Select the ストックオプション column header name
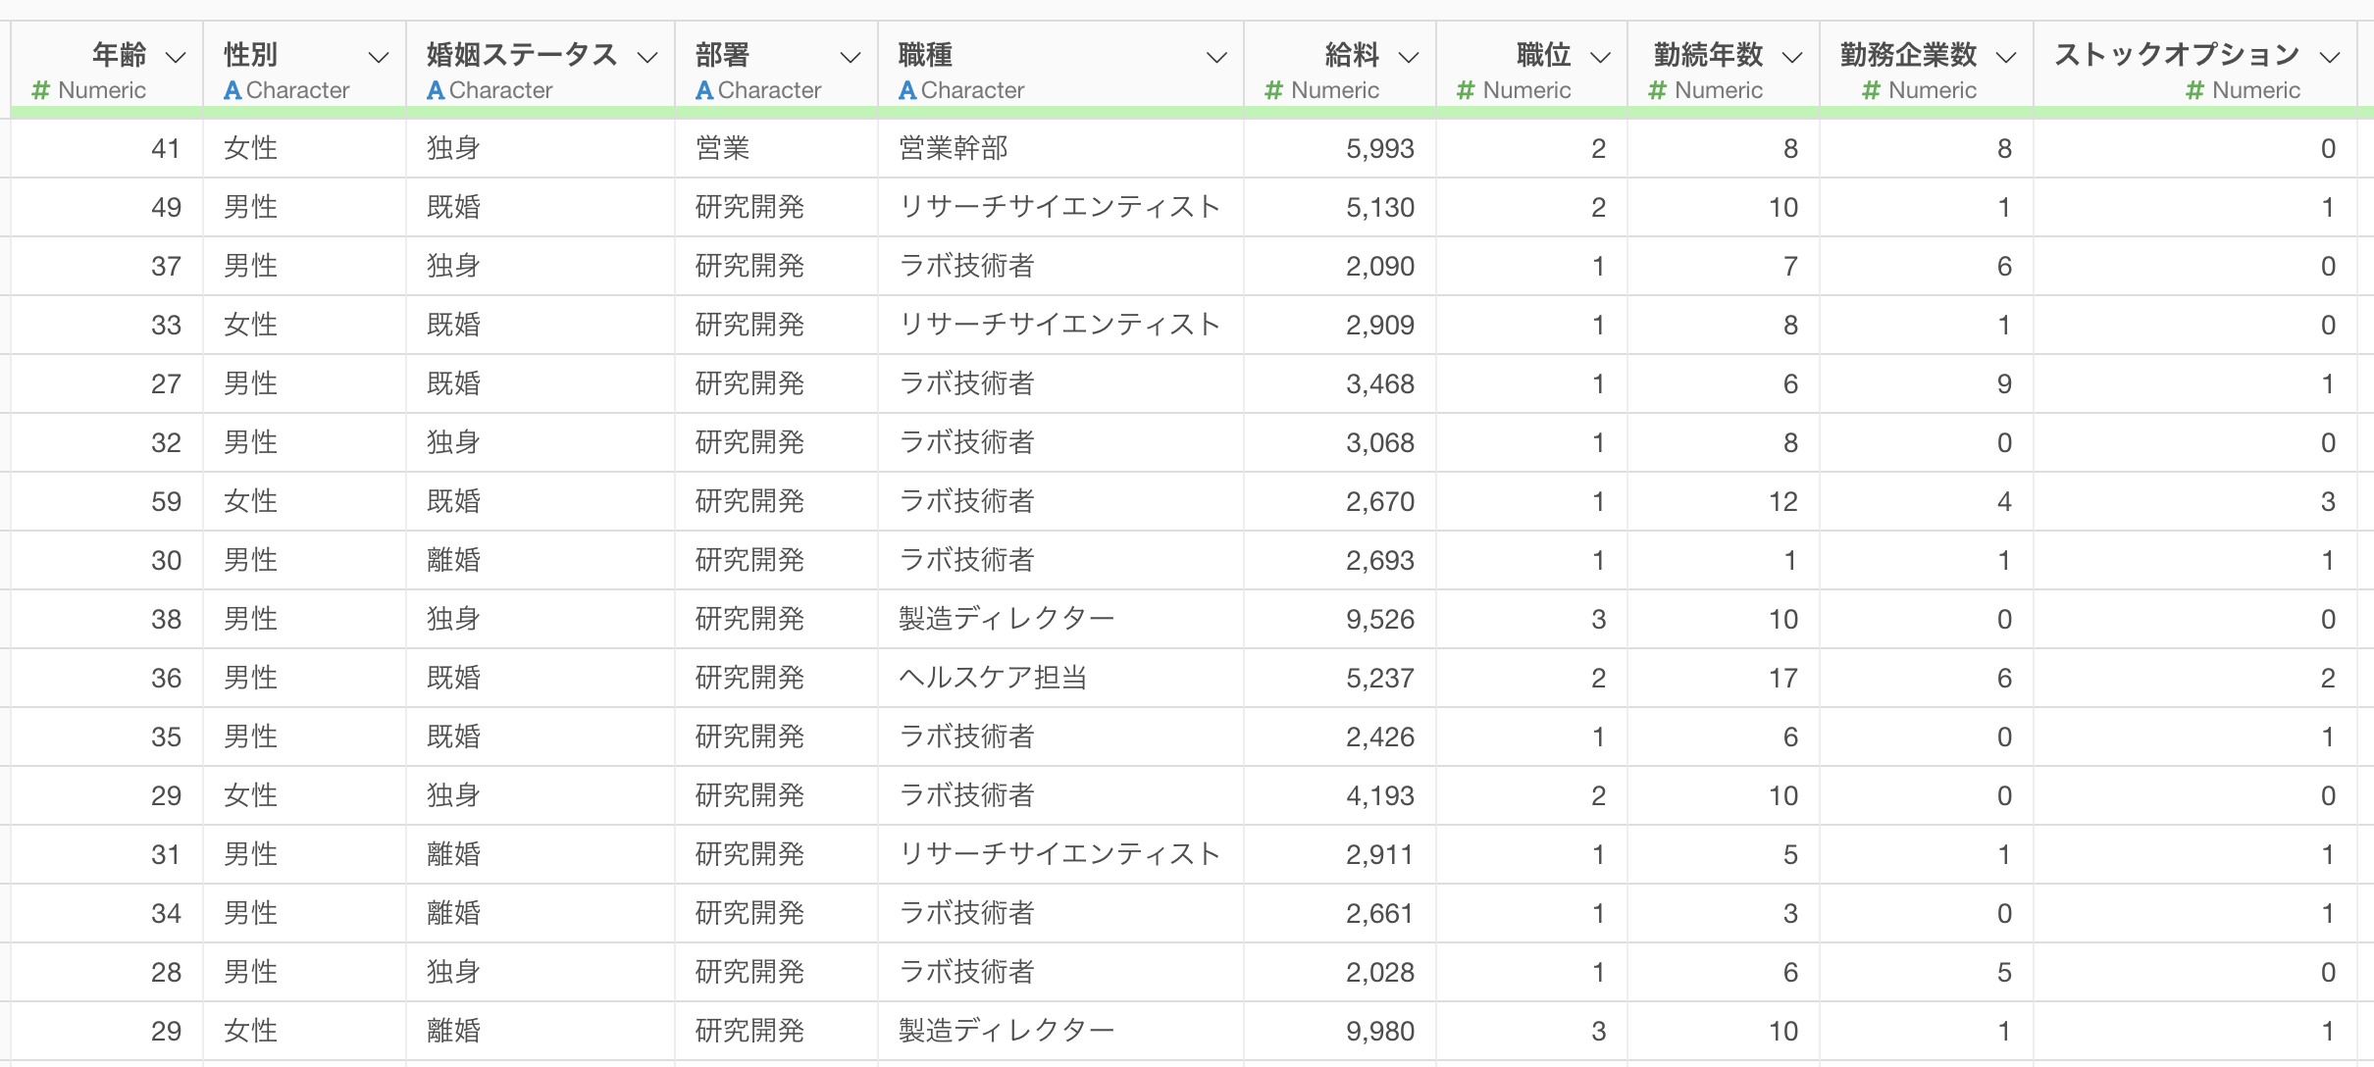The image size is (2374, 1067). click(2178, 55)
